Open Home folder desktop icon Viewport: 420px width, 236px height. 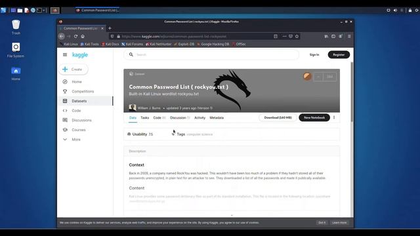tap(16, 73)
